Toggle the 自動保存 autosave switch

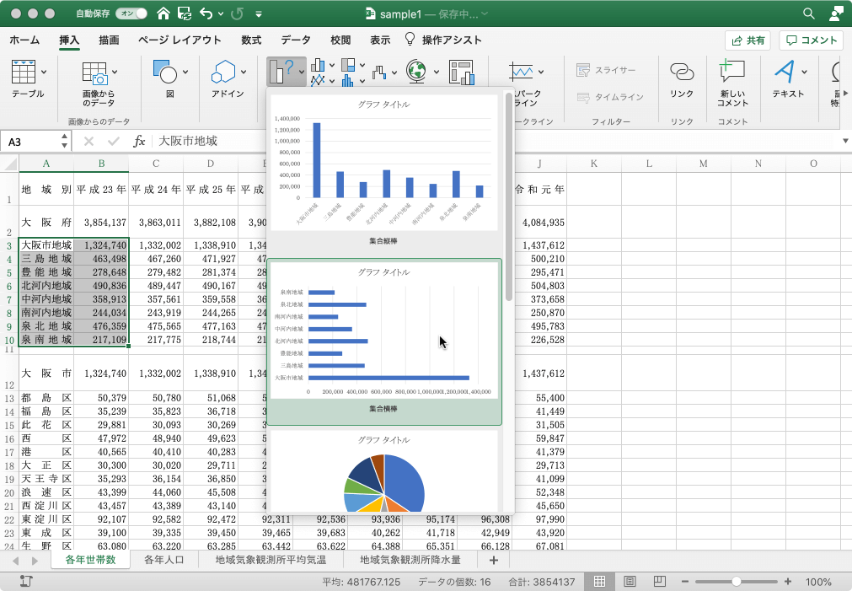[131, 13]
